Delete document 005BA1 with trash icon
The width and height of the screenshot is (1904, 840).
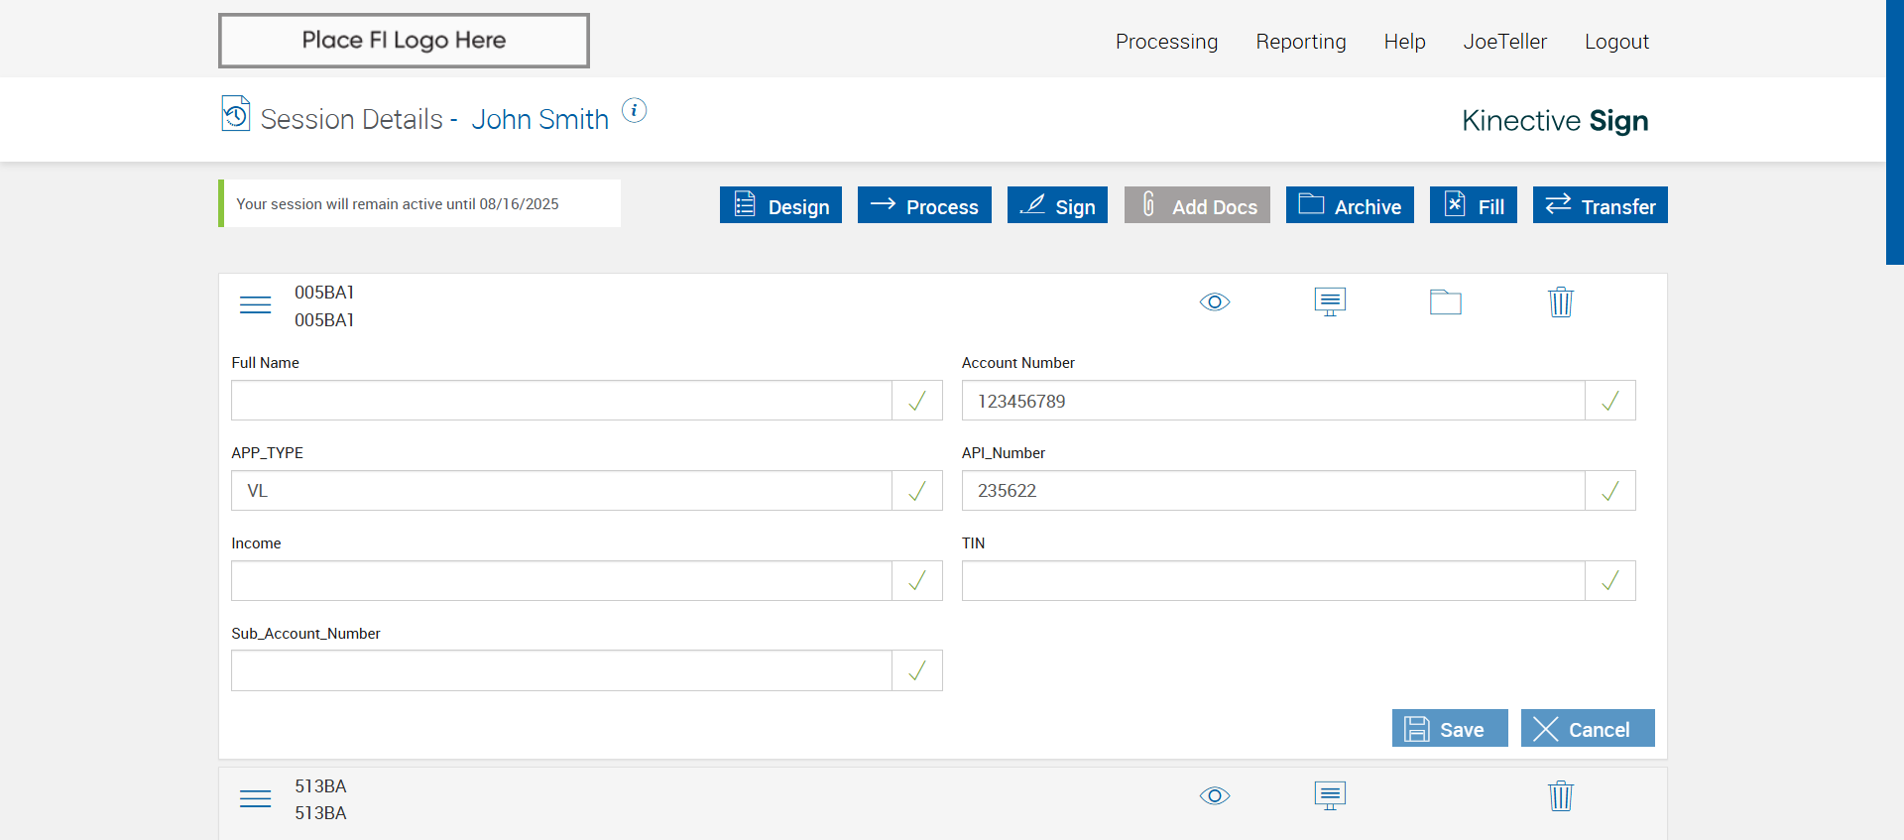pyautogui.click(x=1560, y=301)
